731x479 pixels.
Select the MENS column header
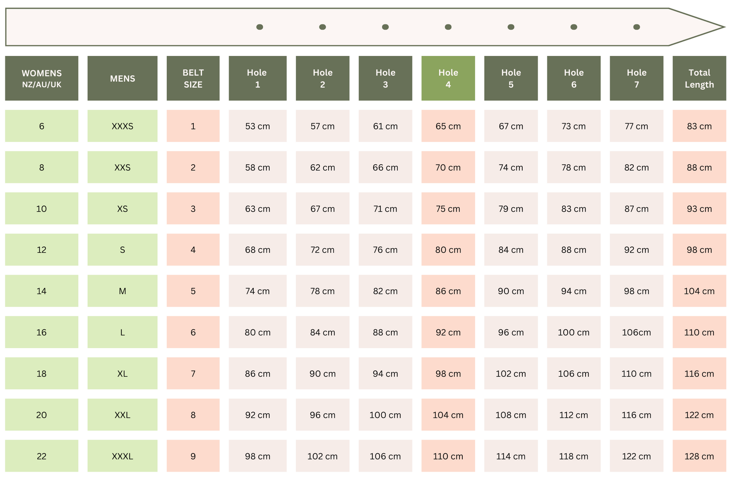[122, 78]
